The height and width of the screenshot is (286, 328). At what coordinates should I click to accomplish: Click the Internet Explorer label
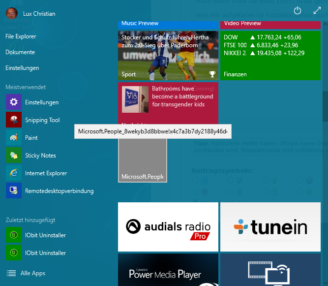pyautogui.click(x=46, y=173)
